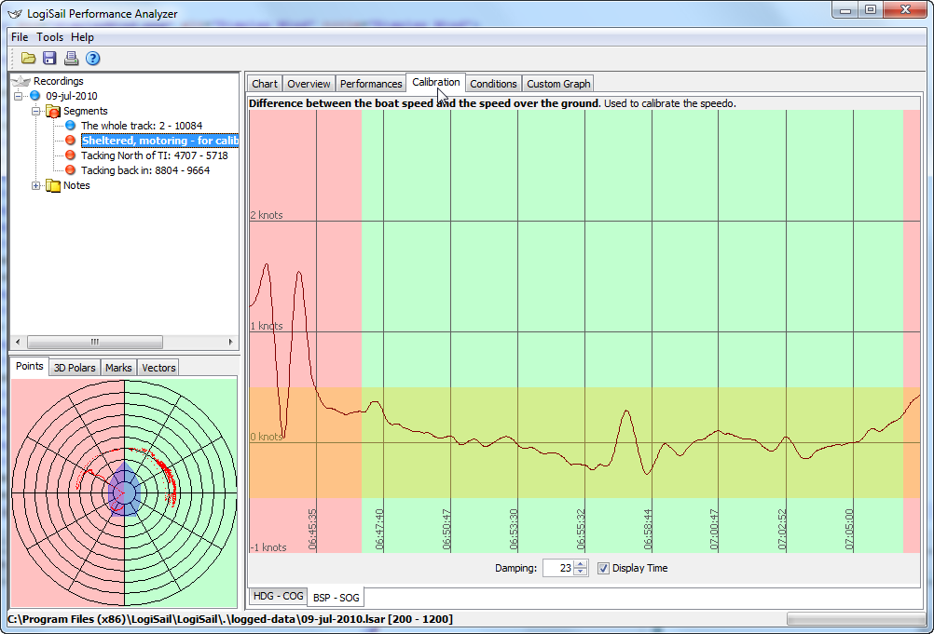The width and height of the screenshot is (934, 634).
Task: Click the recordings tree horizontal scrollbar
Action: point(94,342)
